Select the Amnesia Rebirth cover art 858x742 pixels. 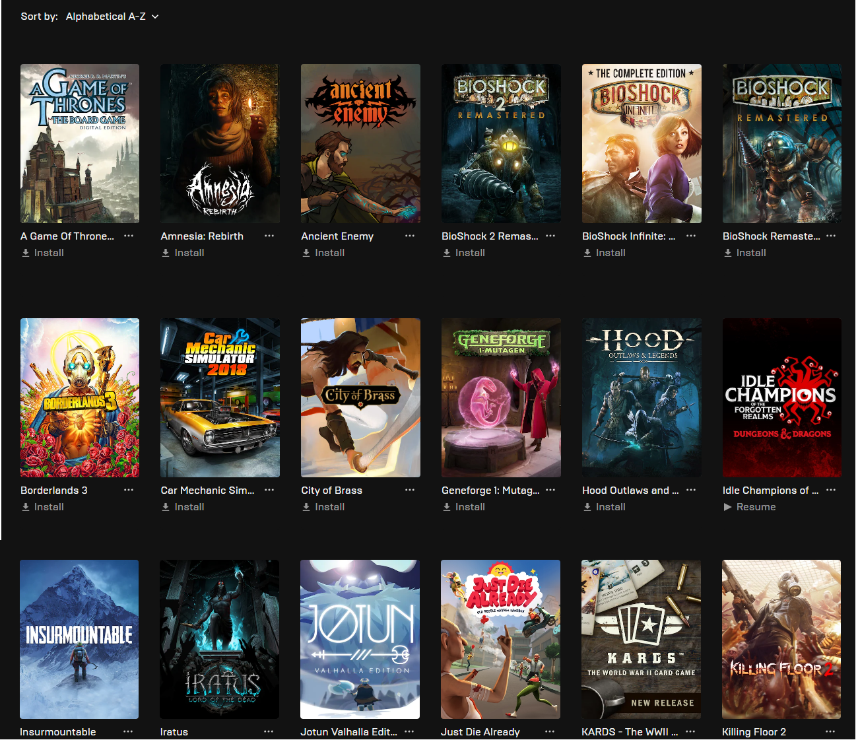(x=220, y=143)
